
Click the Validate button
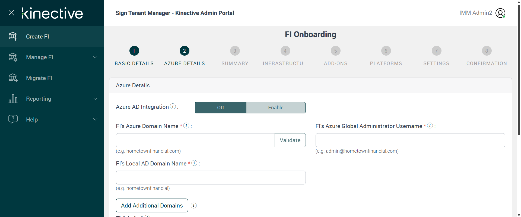[290, 140]
